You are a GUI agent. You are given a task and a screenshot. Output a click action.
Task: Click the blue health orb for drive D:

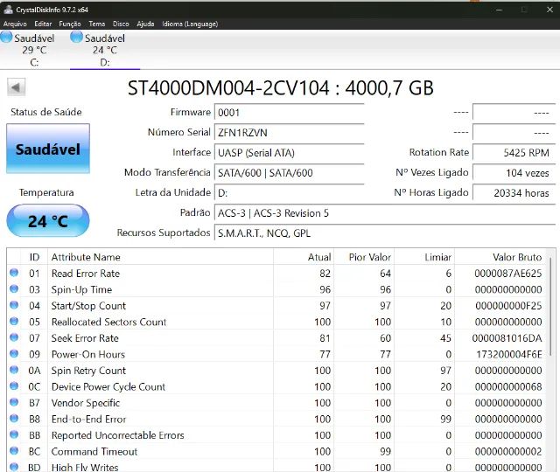[76, 37]
